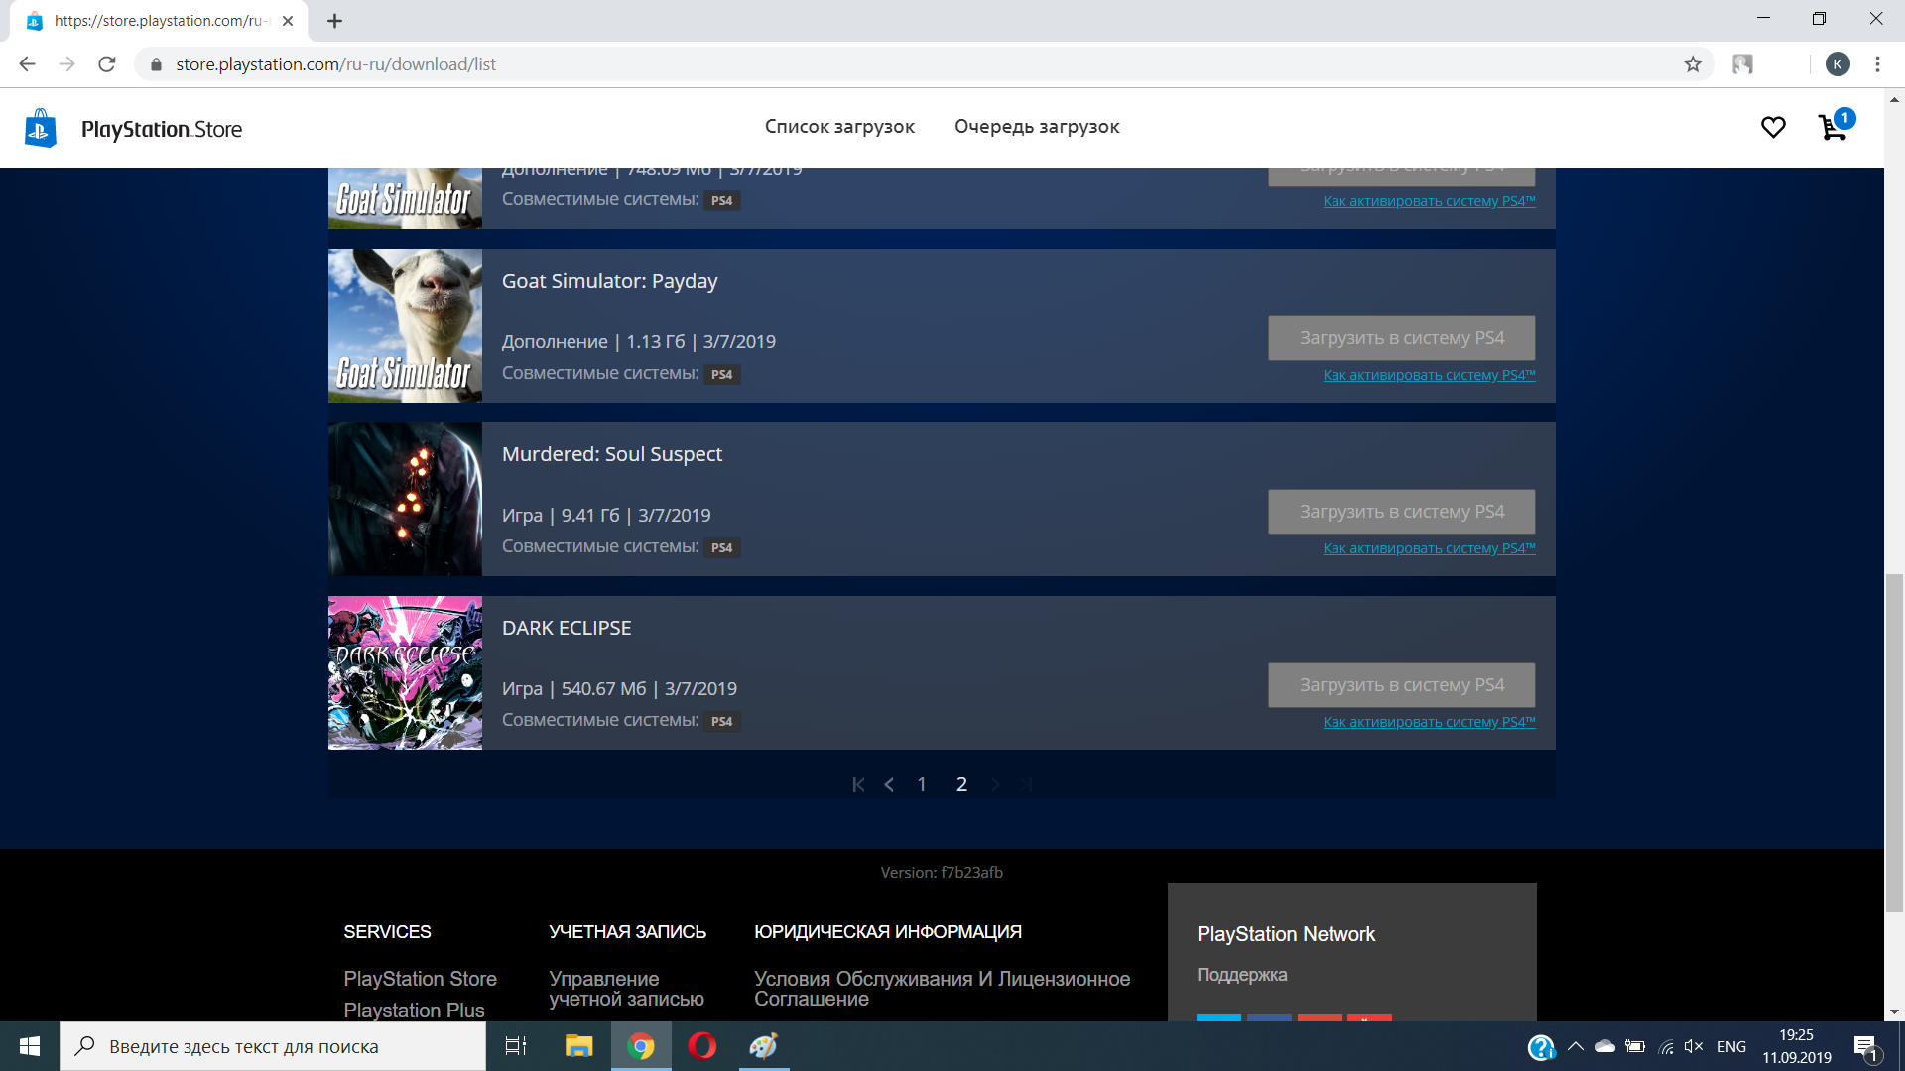The width and height of the screenshot is (1905, 1071).
Task: Switch the ENG input language
Action: 1731,1046
